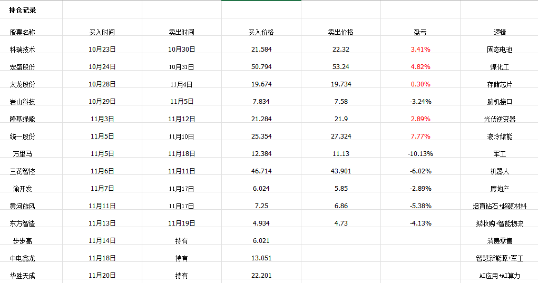Select the 4.82% profit cell
Image resolution: width=538 pixels, height=283 pixels.
[420, 67]
